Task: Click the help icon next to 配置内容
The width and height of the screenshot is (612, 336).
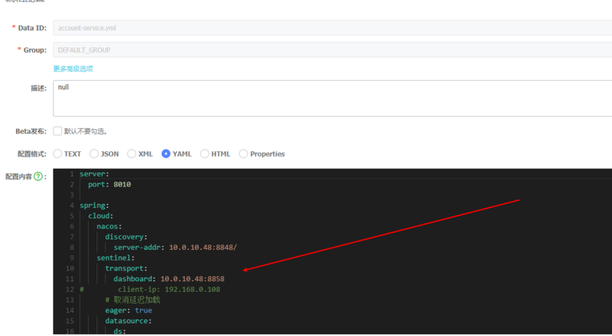Action: coord(37,176)
